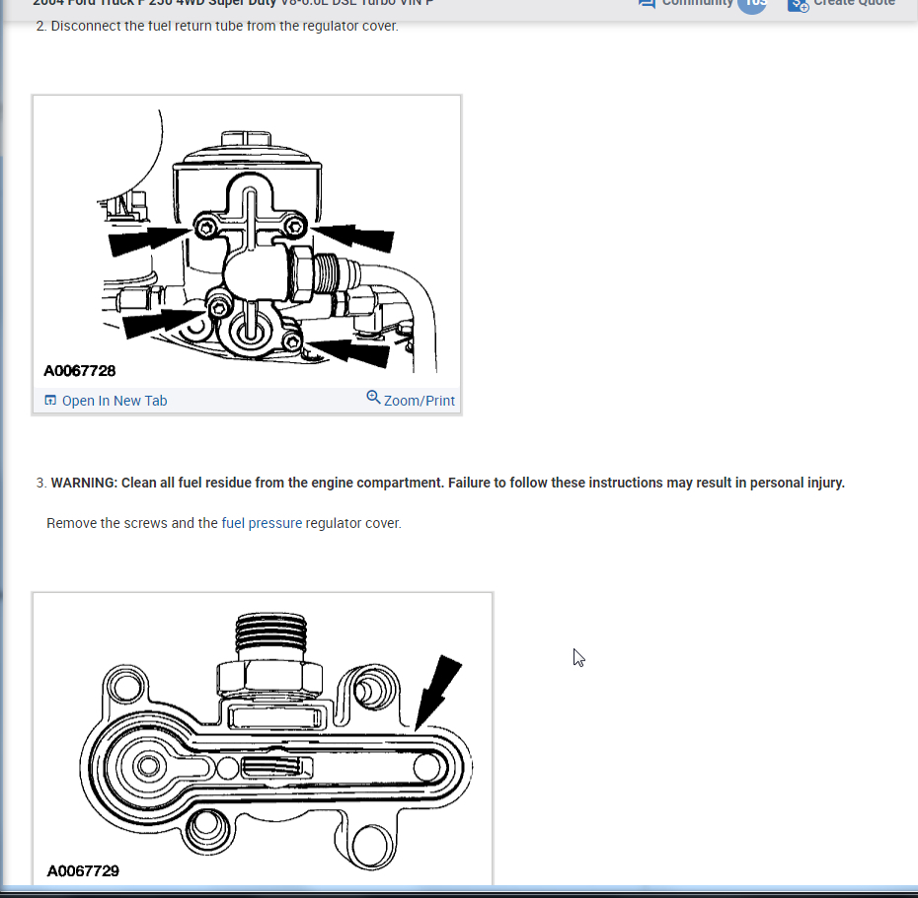Open the Zoom/Print link for diagram A0067728

coord(420,401)
